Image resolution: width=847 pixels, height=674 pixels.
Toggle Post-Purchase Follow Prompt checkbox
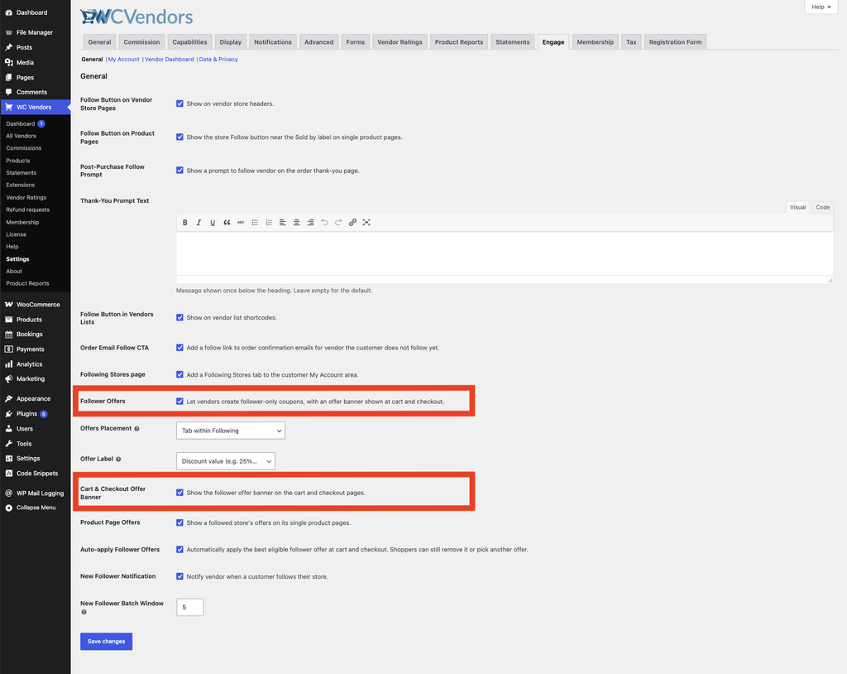[x=179, y=171]
